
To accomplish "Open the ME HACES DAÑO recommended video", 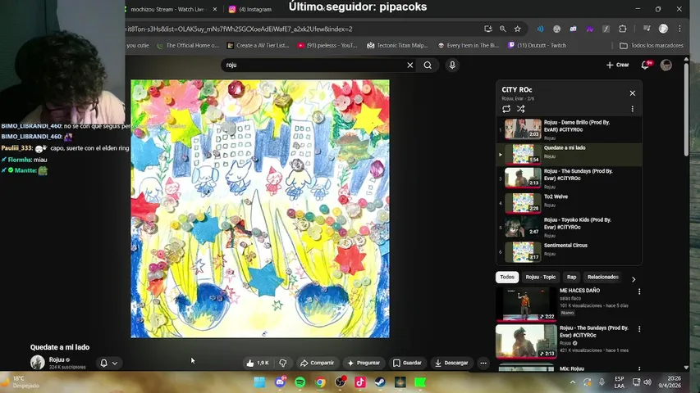I will click(x=526, y=304).
